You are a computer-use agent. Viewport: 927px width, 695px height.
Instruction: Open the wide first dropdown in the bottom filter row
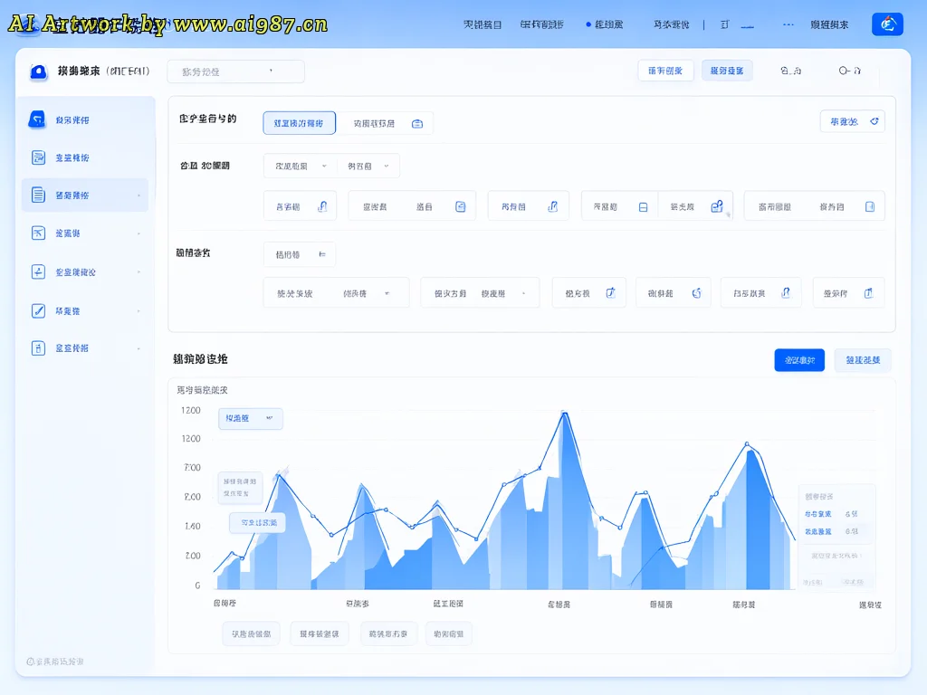click(x=337, y=292)
